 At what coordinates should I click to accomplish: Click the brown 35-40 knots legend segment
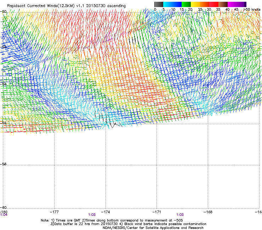[x=223, y=4]
